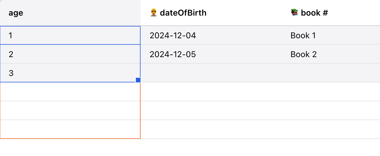Screen dimensions: 380x156
Task: Select the 2024-12-05 date cell
Action: click(211, 54)
